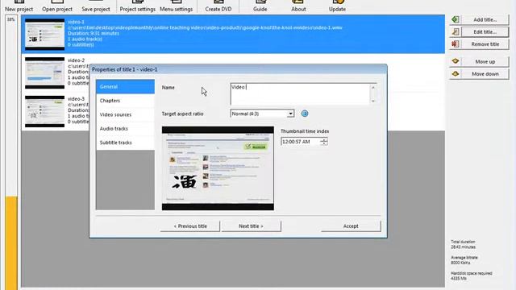The image size is (516, 290).
Task: Select the video-1 thumbnail in title list
Action: click(45, 34)
